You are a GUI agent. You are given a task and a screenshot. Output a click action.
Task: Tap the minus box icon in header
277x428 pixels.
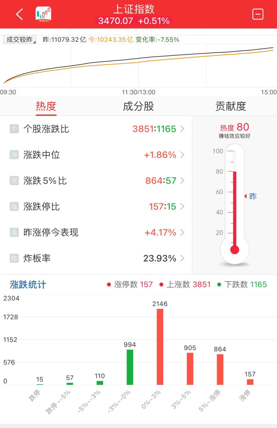pyautogui.click(x=258, y=14)
